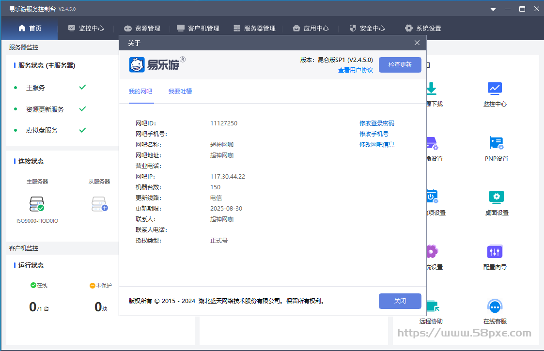This screenshot has width=544, height=351.
Task: Click the 授权类型 value 正式号
Action: [x=219, y=240]
